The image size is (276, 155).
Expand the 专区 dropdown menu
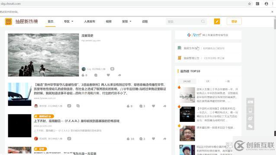click(x=68, y=22)
